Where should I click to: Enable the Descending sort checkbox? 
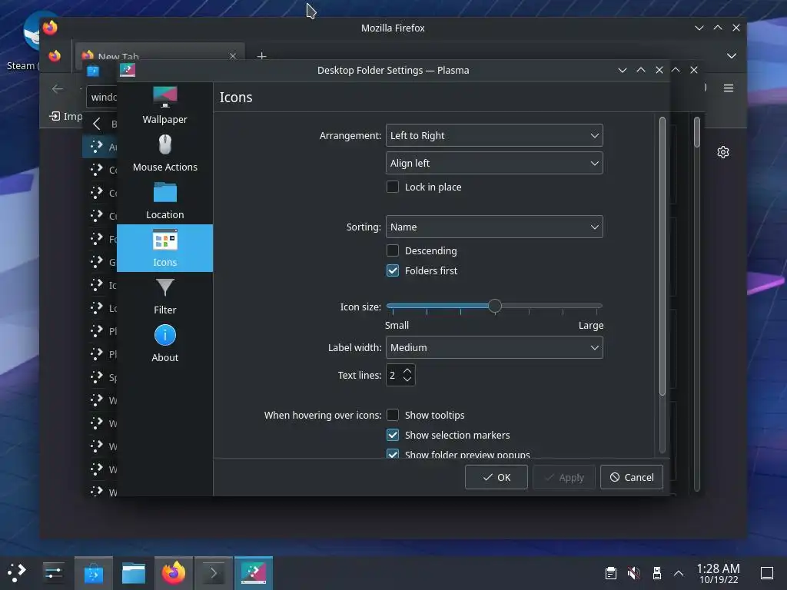[393, 250]
